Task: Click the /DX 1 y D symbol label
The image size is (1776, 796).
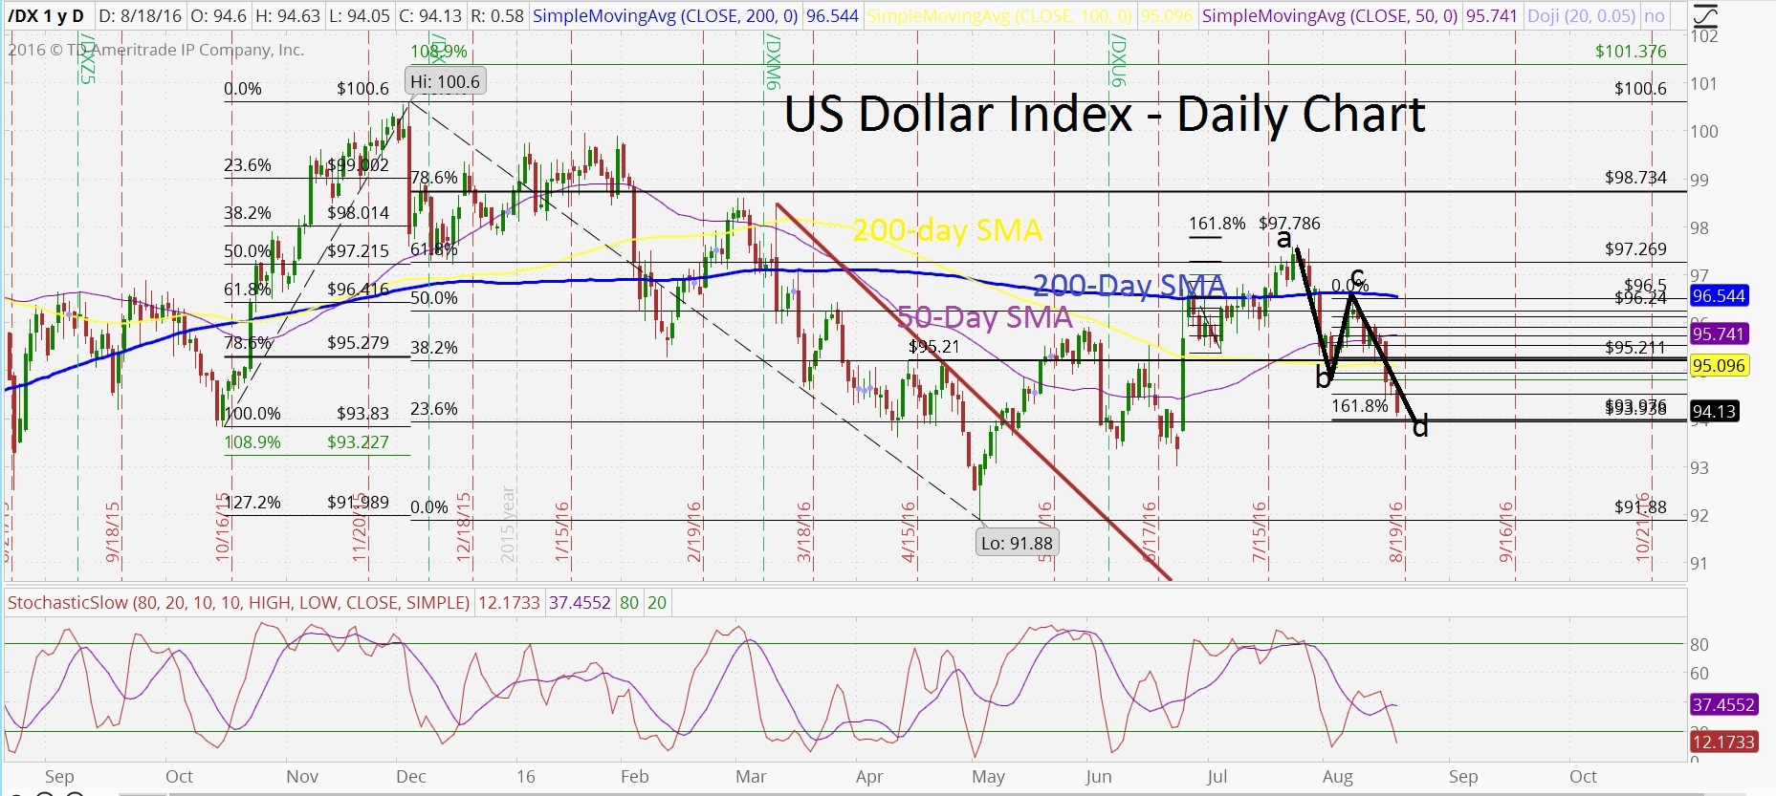Action: 46,16
